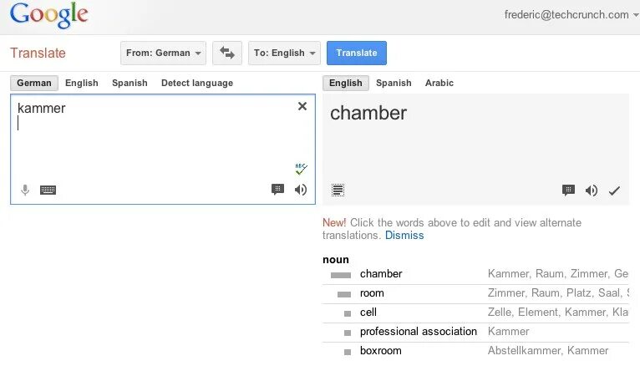Click 'Abstellkammer, Kammer' reverse translations

[548, 351]
